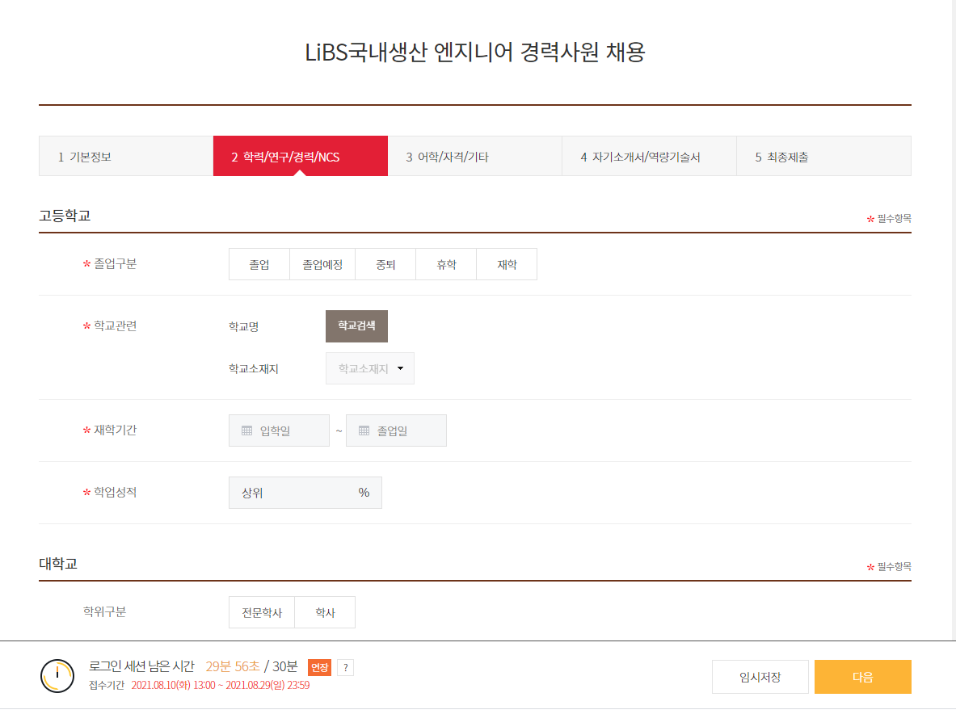Select 재학 graduation status
Image resolution: width=956 pixels, height=714 pixels.
pyautogui.click(x=507, y=264)
